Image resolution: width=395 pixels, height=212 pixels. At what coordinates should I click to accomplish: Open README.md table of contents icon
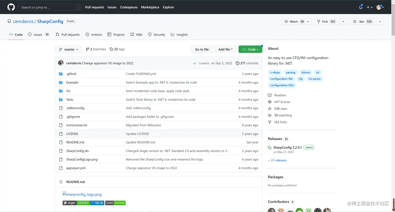pyautogui.click(x=61, y=182)
